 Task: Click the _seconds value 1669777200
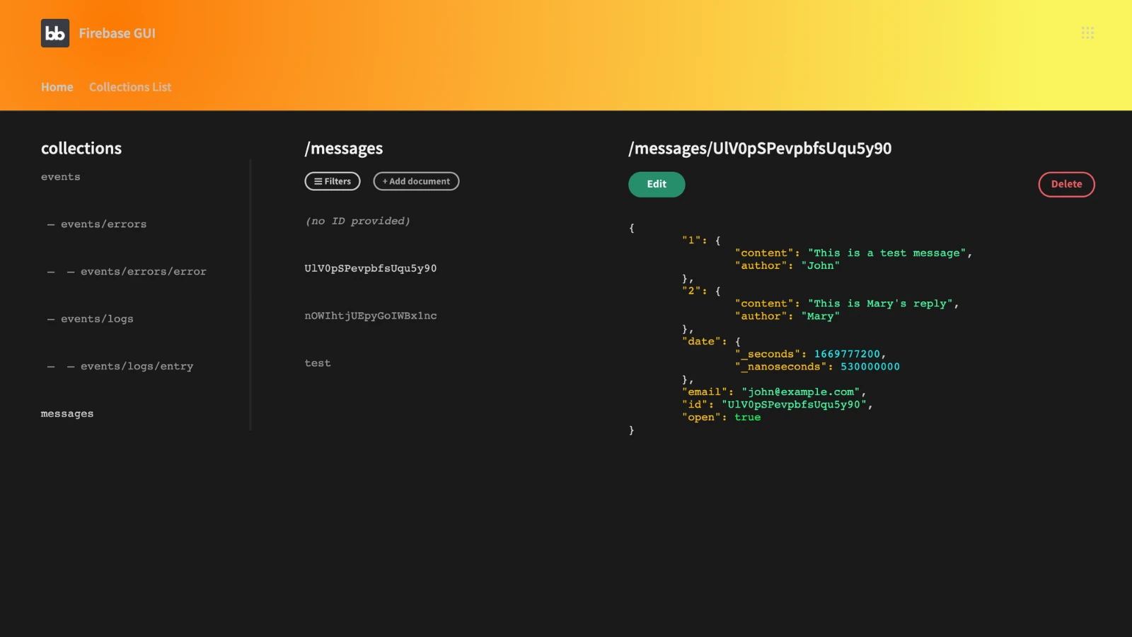click(847, 355)
